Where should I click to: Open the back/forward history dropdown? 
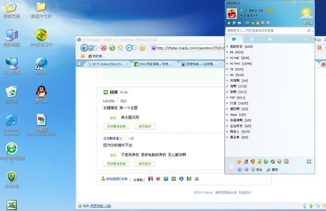[96, 48]
